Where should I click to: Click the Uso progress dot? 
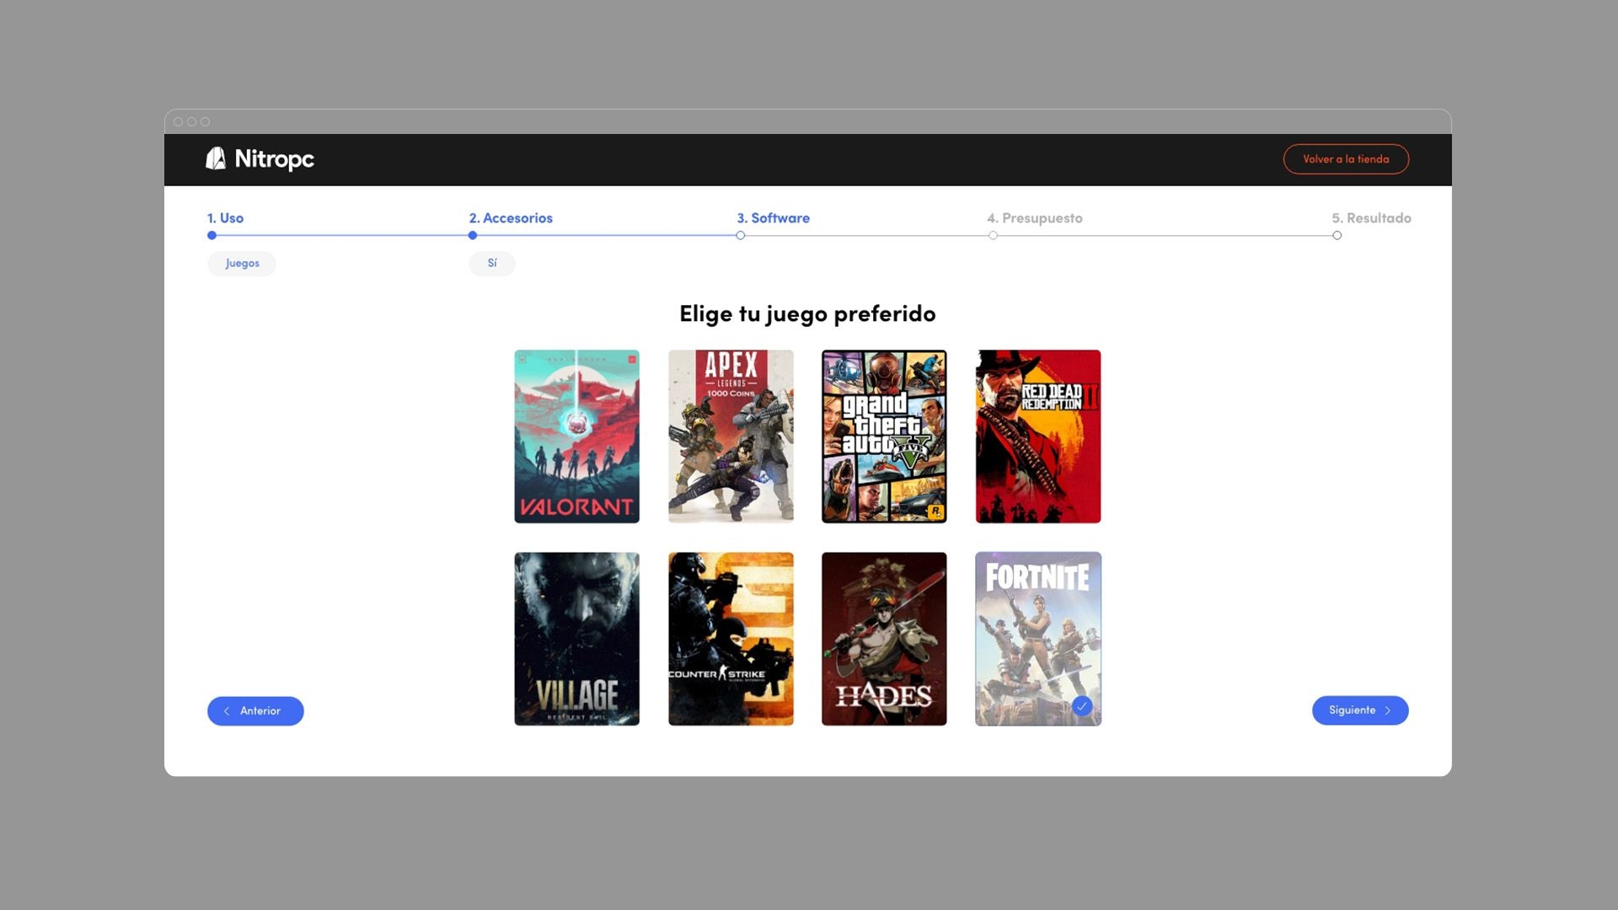pyautogui.click(x=212, y=236)
